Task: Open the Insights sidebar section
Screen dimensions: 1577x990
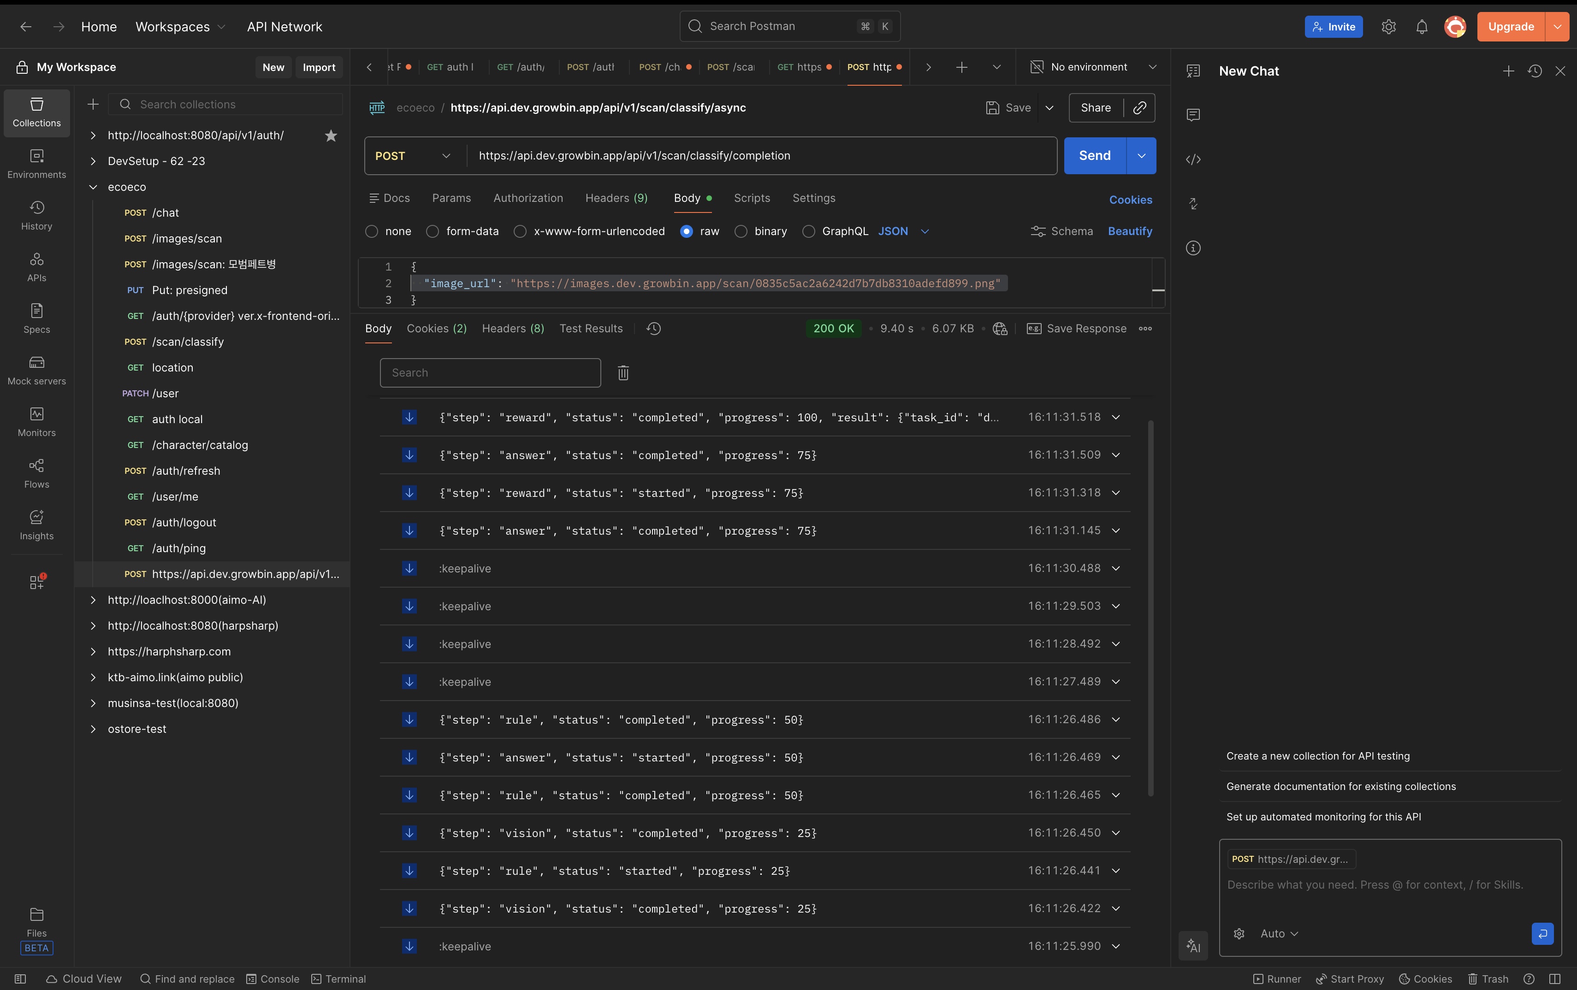Action: click(x=37, y=525)
